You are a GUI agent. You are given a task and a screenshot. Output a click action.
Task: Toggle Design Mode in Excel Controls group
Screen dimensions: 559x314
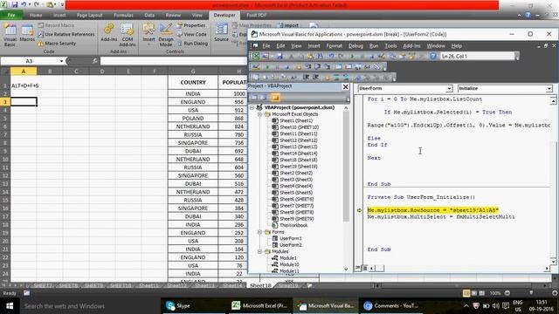(x=166, y=35)
